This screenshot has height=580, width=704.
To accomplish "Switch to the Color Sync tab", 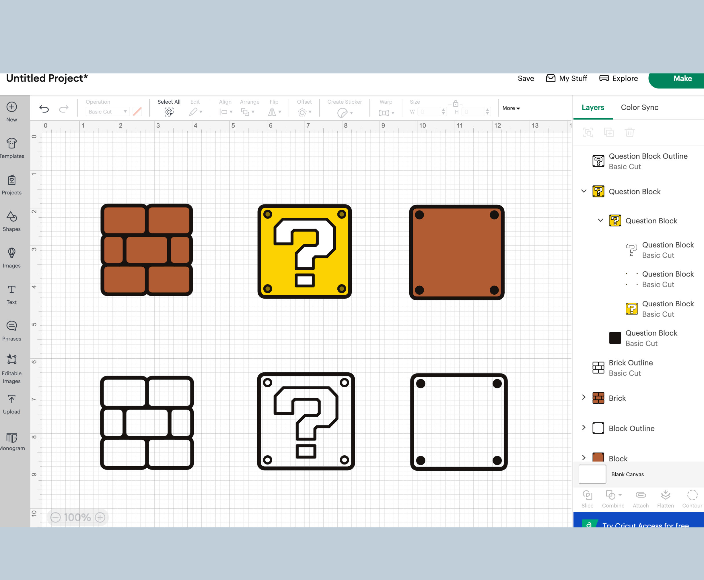I will (639, 107).
